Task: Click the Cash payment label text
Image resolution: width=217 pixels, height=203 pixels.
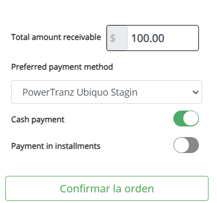Action: pyautogui.click(x=38, y=120)
